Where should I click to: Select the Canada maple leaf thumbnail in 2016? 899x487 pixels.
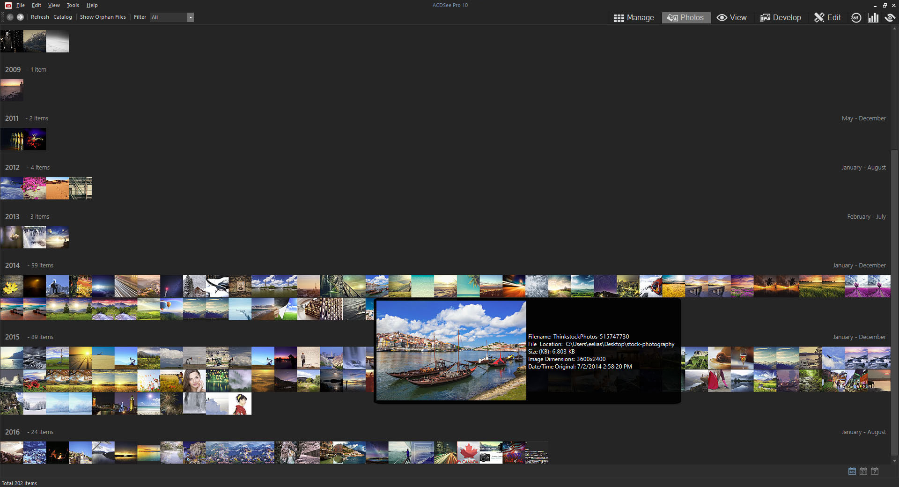[468, 453]
